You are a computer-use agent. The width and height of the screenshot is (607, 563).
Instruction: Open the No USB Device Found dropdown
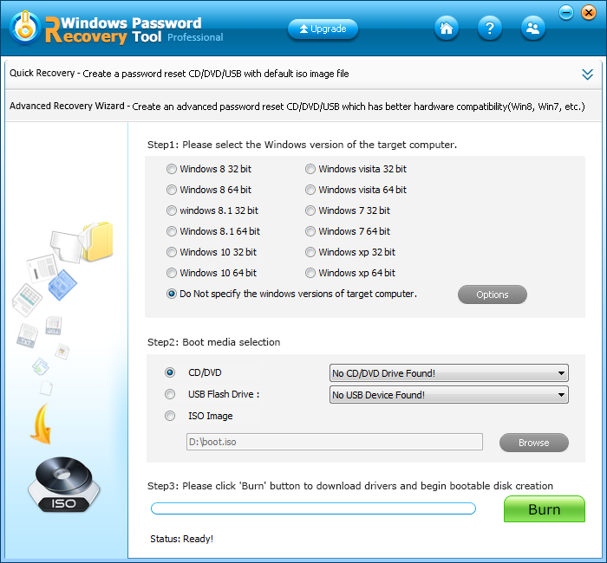click(x=448, y=395)
